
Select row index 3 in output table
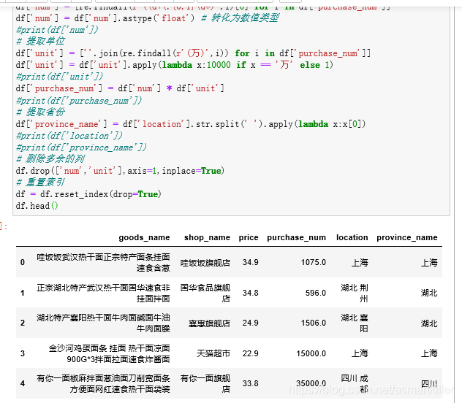pyautogui.click(x=23, y=353)
